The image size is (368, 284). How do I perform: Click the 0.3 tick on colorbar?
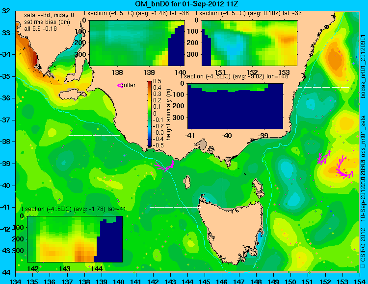coord(157,94)
